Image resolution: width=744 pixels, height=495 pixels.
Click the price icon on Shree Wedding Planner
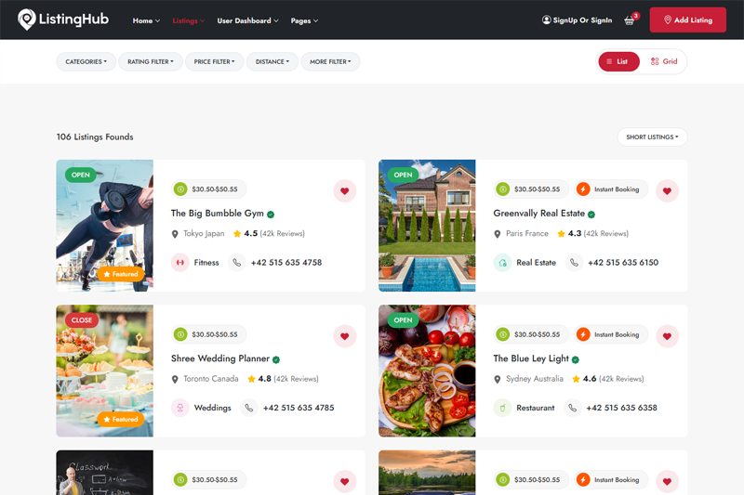click(x=180, y=334)
